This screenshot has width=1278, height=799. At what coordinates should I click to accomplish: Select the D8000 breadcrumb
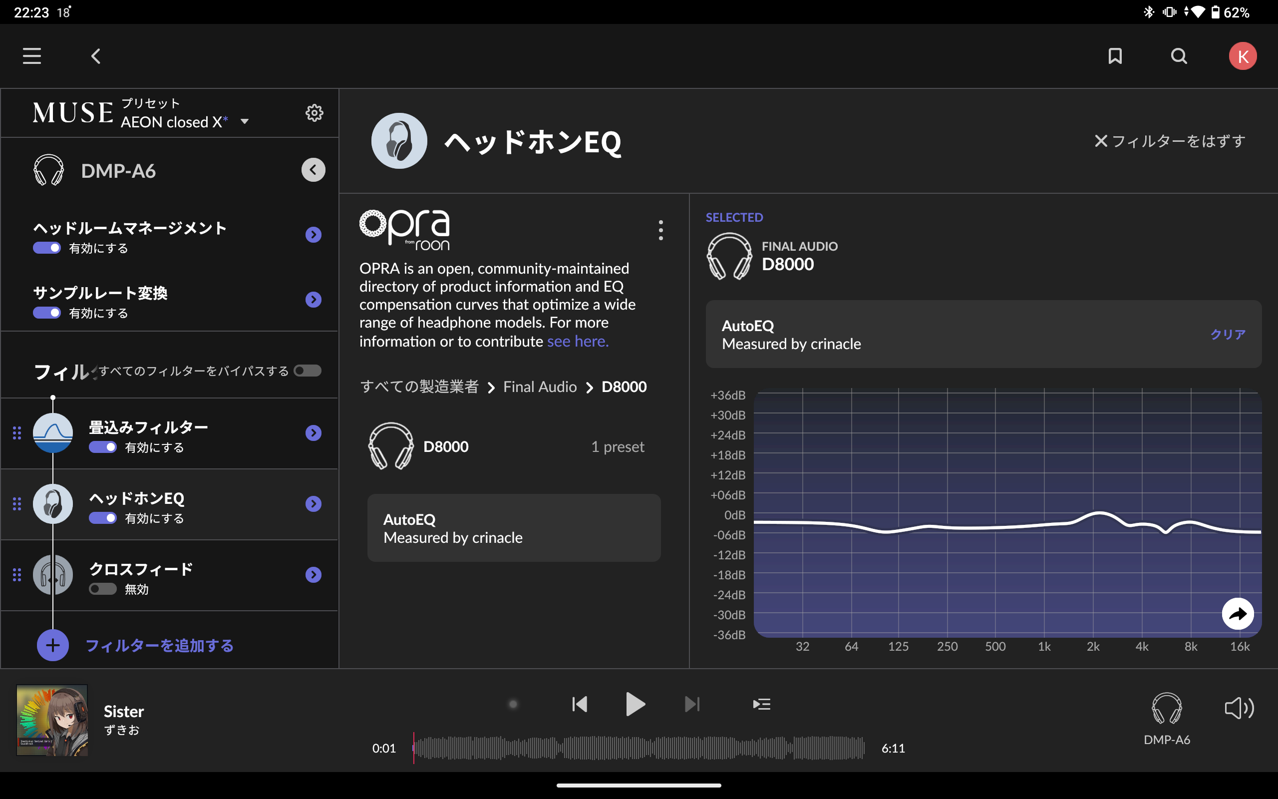(x=624, y=387)
